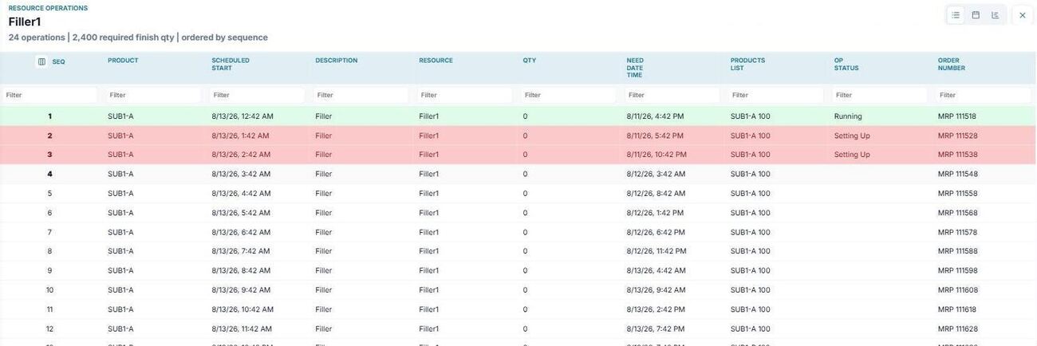Select order number MRP 111588
1037x346 pixels.
[x=957, y=251]
